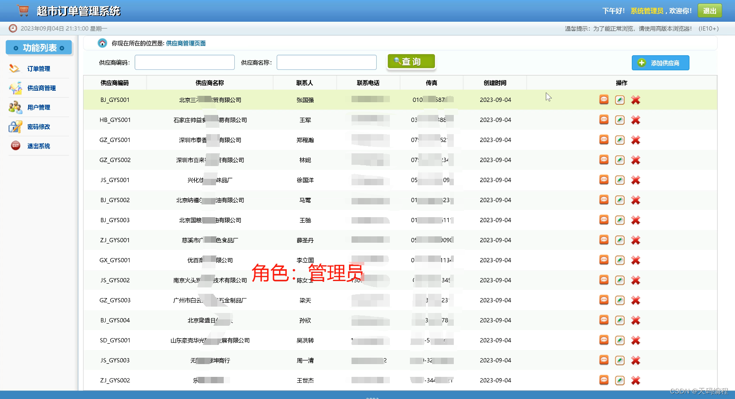Edit supplier BJ_GYS001 with pencil icon

point(620,100)
